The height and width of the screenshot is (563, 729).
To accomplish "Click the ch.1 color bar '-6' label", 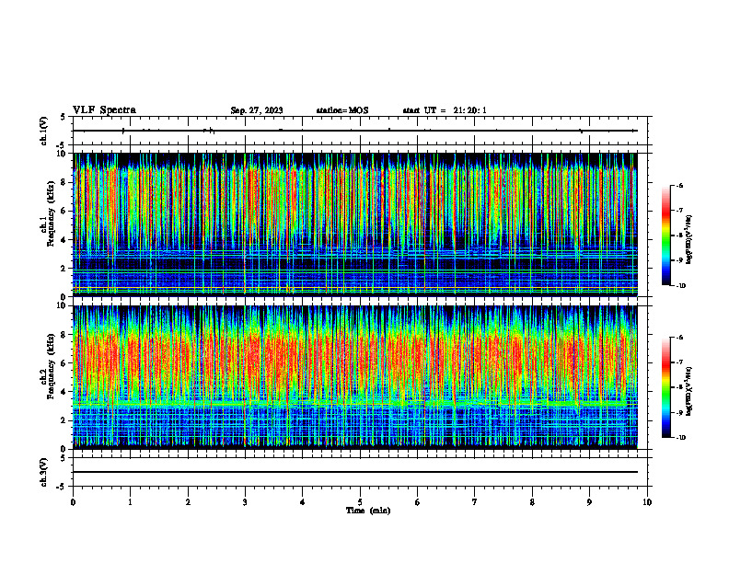I will (679, 185).
